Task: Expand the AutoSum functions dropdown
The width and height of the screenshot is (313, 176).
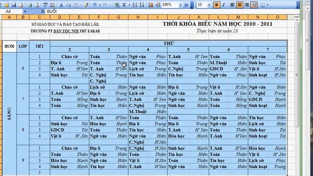Action: pyautogui.click(x=129, y=5)
